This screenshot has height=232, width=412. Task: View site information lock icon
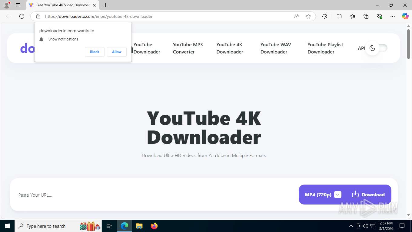click(x=38, y=16)
